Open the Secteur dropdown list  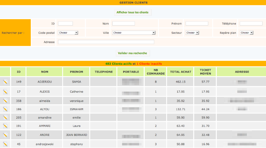[x=192, y=33]
